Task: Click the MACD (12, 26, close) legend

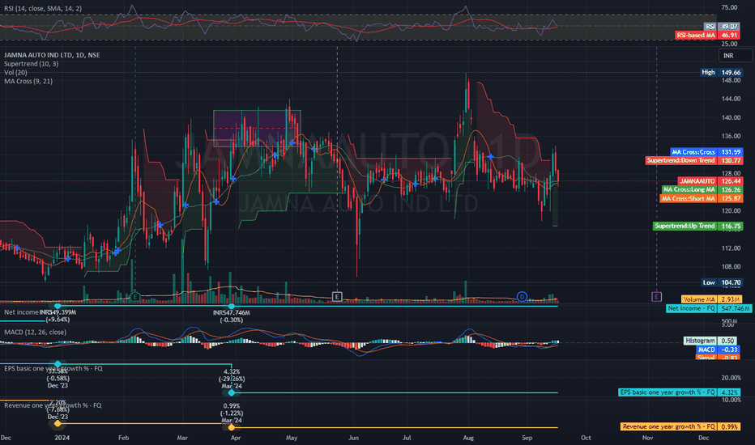Action: [35, 333]
